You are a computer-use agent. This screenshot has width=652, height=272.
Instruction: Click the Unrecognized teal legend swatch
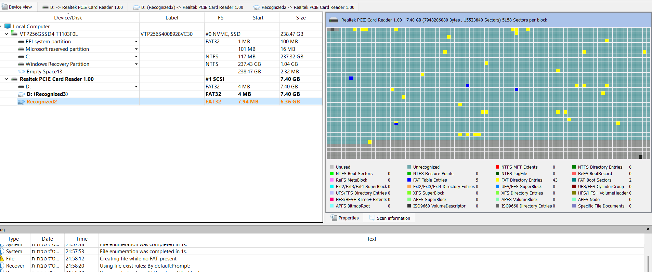[x=409, y=167]
